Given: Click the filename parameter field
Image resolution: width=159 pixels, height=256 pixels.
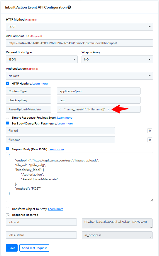Looking at the screenshot, I should coord(60,140).
